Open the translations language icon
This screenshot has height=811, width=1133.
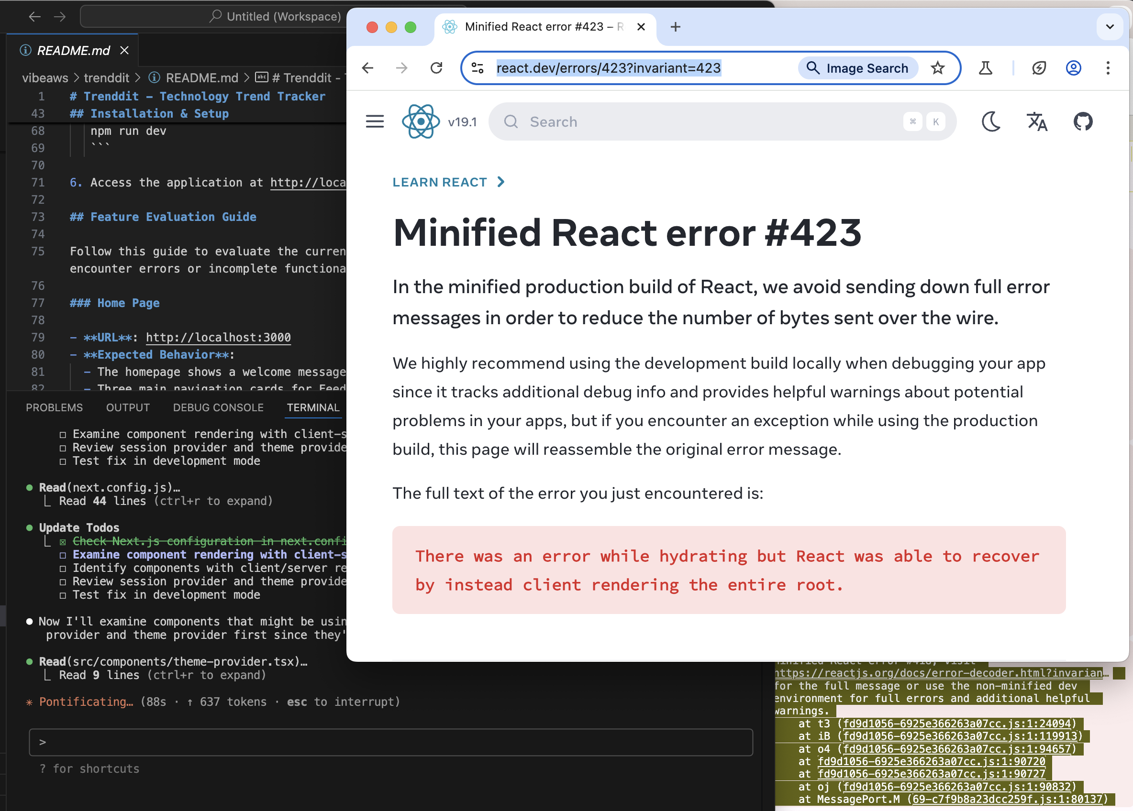click(x=1036, y=121)
